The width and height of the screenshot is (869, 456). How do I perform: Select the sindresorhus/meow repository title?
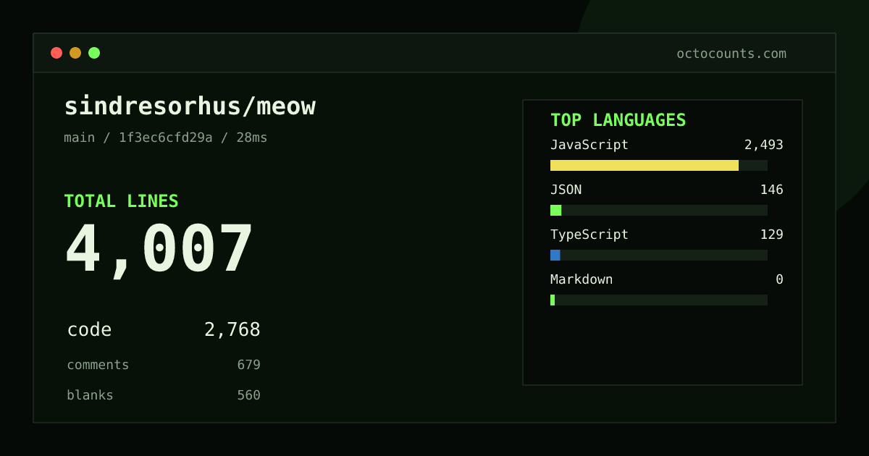tap(190, 106)
